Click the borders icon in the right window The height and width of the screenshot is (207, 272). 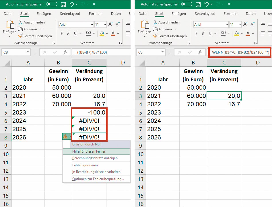coord(224,33)
